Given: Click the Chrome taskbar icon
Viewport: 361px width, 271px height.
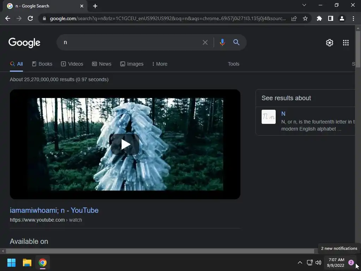Looking at the screenshot, I should [x=43, y=263].
